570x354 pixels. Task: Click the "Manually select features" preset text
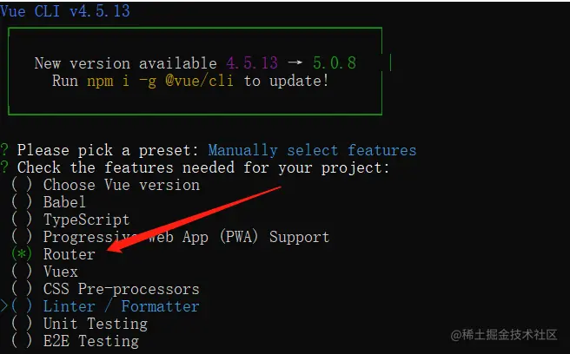point(312,150)
